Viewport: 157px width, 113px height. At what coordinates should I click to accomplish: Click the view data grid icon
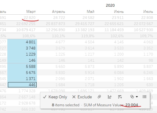click(144, 97)
